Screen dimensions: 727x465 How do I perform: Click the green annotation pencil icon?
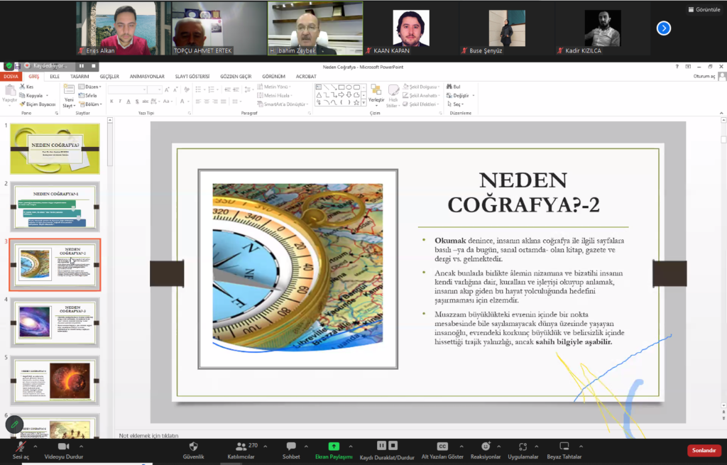point(14,425)
